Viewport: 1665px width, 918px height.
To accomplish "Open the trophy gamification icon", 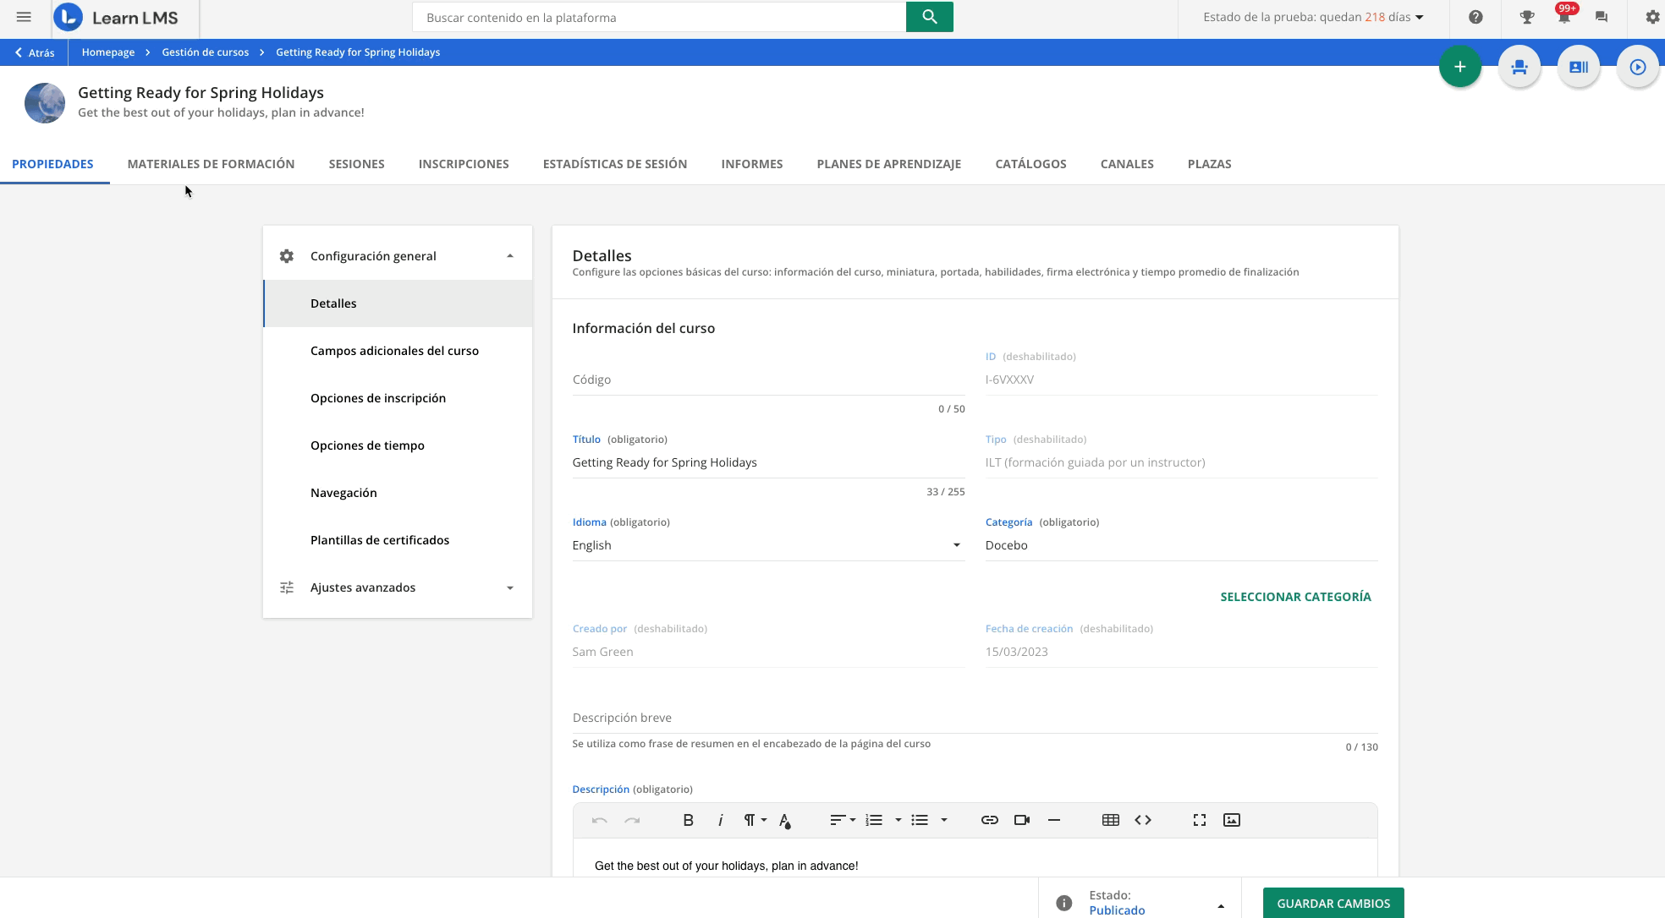I will pos(1527,17).
